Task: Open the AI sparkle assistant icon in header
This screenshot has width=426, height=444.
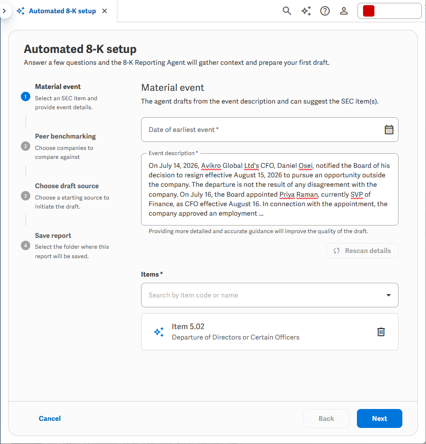Action: [x=306, y=11]
